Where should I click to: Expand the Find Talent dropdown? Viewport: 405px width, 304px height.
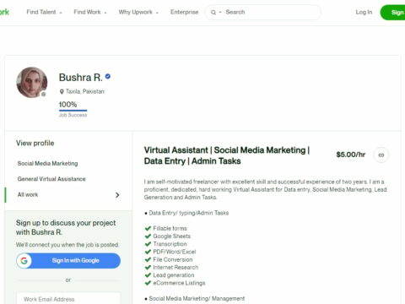click(44, 12)
